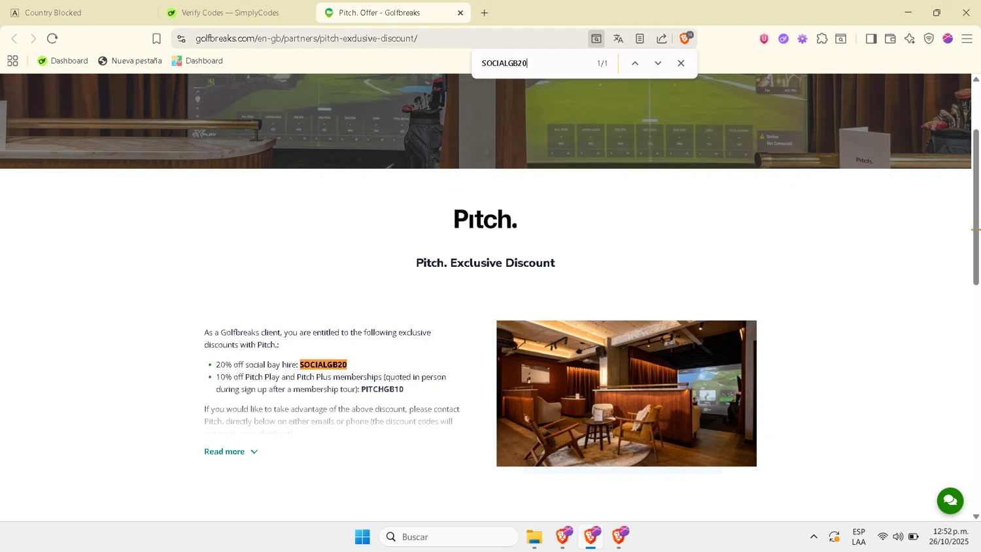Close the Pitch. Offer tab

(x=460, y=12)
